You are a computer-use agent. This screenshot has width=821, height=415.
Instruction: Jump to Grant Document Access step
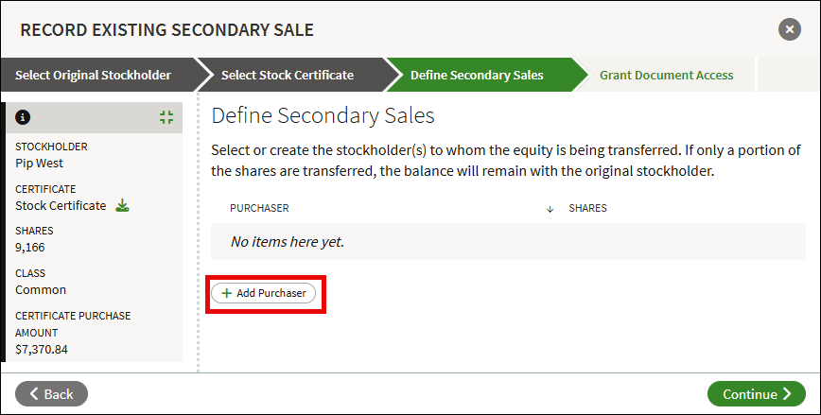(x=667, y=75)
